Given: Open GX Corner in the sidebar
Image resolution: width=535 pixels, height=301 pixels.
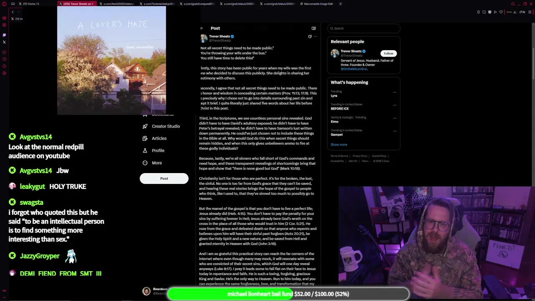Looking at the screenshot, I should tap(4, 18).
